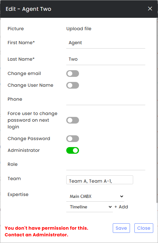Focus the First Name field containing Agent

click(106, 43)
